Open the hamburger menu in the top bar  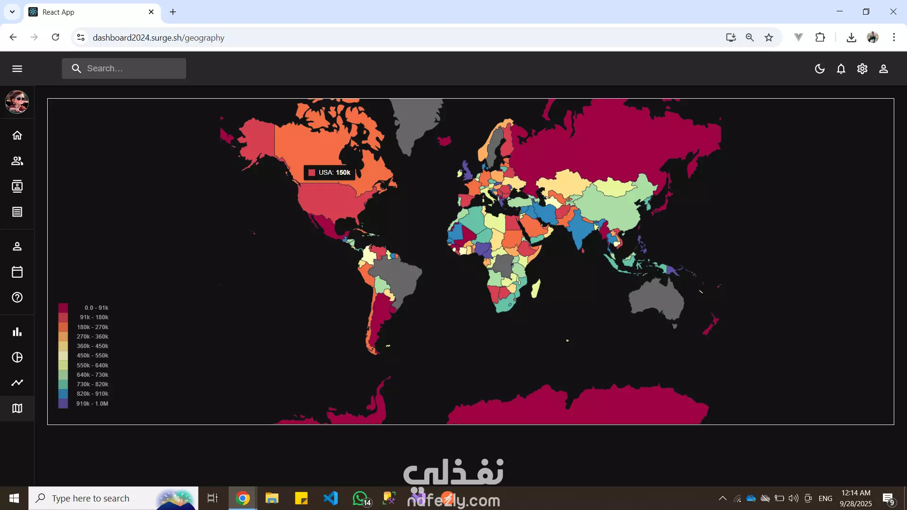[17, 69]
